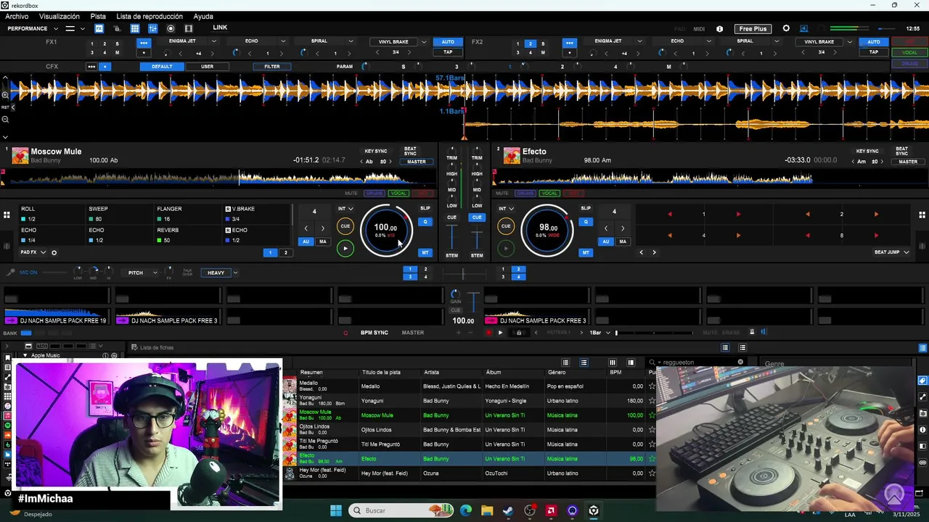The image size is (929, 522).
Task: Click BPM SYNC in sampler sequencer
Action: pyautogui.click(x=375, y=333)
